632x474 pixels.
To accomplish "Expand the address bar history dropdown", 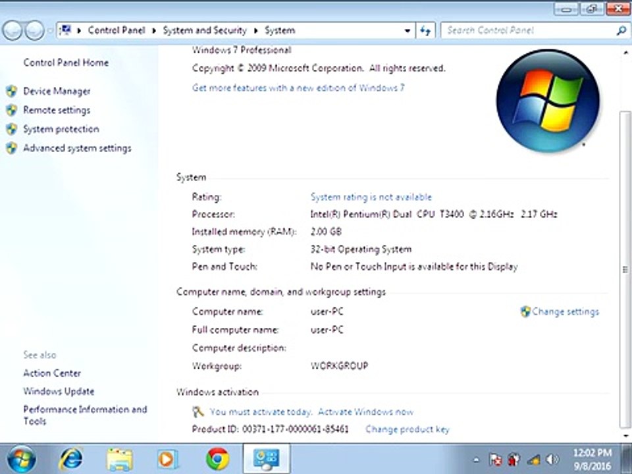I will coord(407,31).
